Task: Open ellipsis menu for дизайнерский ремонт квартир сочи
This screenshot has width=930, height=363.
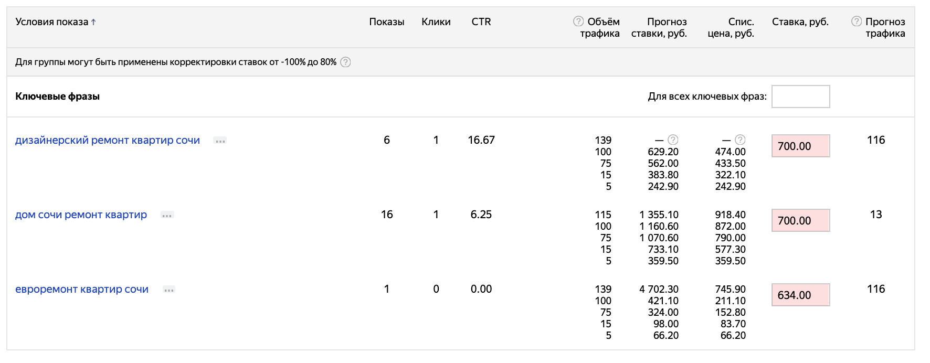Action: pos(220,141)
